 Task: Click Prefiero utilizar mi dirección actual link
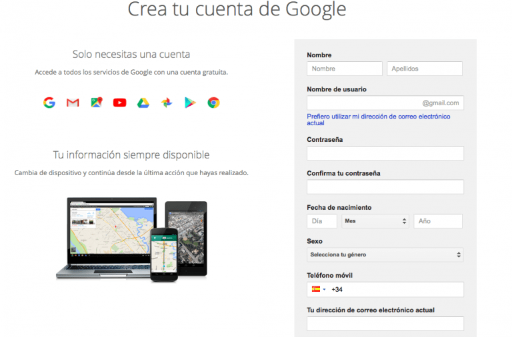(x=378, y=120)
